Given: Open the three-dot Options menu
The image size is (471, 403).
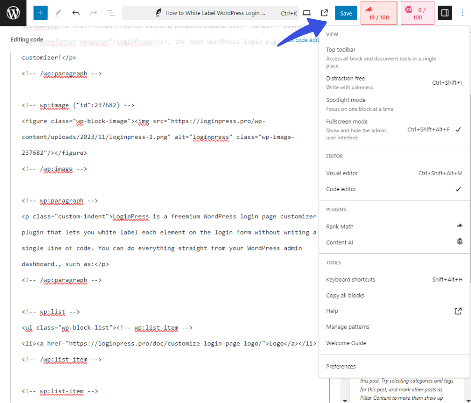Looking at the screenshot, I should [x=463, y=13].
